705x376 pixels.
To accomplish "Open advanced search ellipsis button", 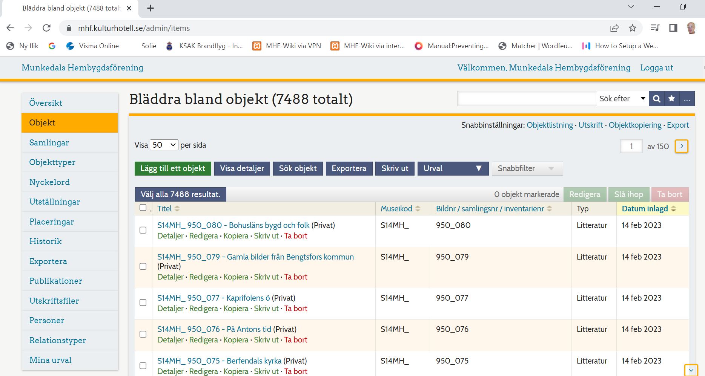I will tap(687, 99).
